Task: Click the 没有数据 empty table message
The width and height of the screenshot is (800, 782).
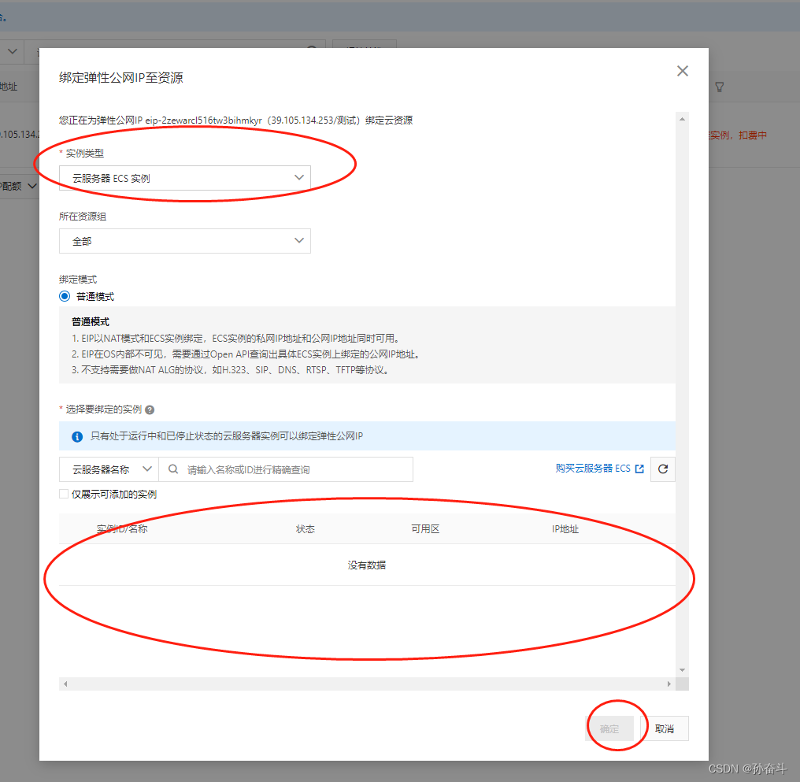Action: coord(367,565)
